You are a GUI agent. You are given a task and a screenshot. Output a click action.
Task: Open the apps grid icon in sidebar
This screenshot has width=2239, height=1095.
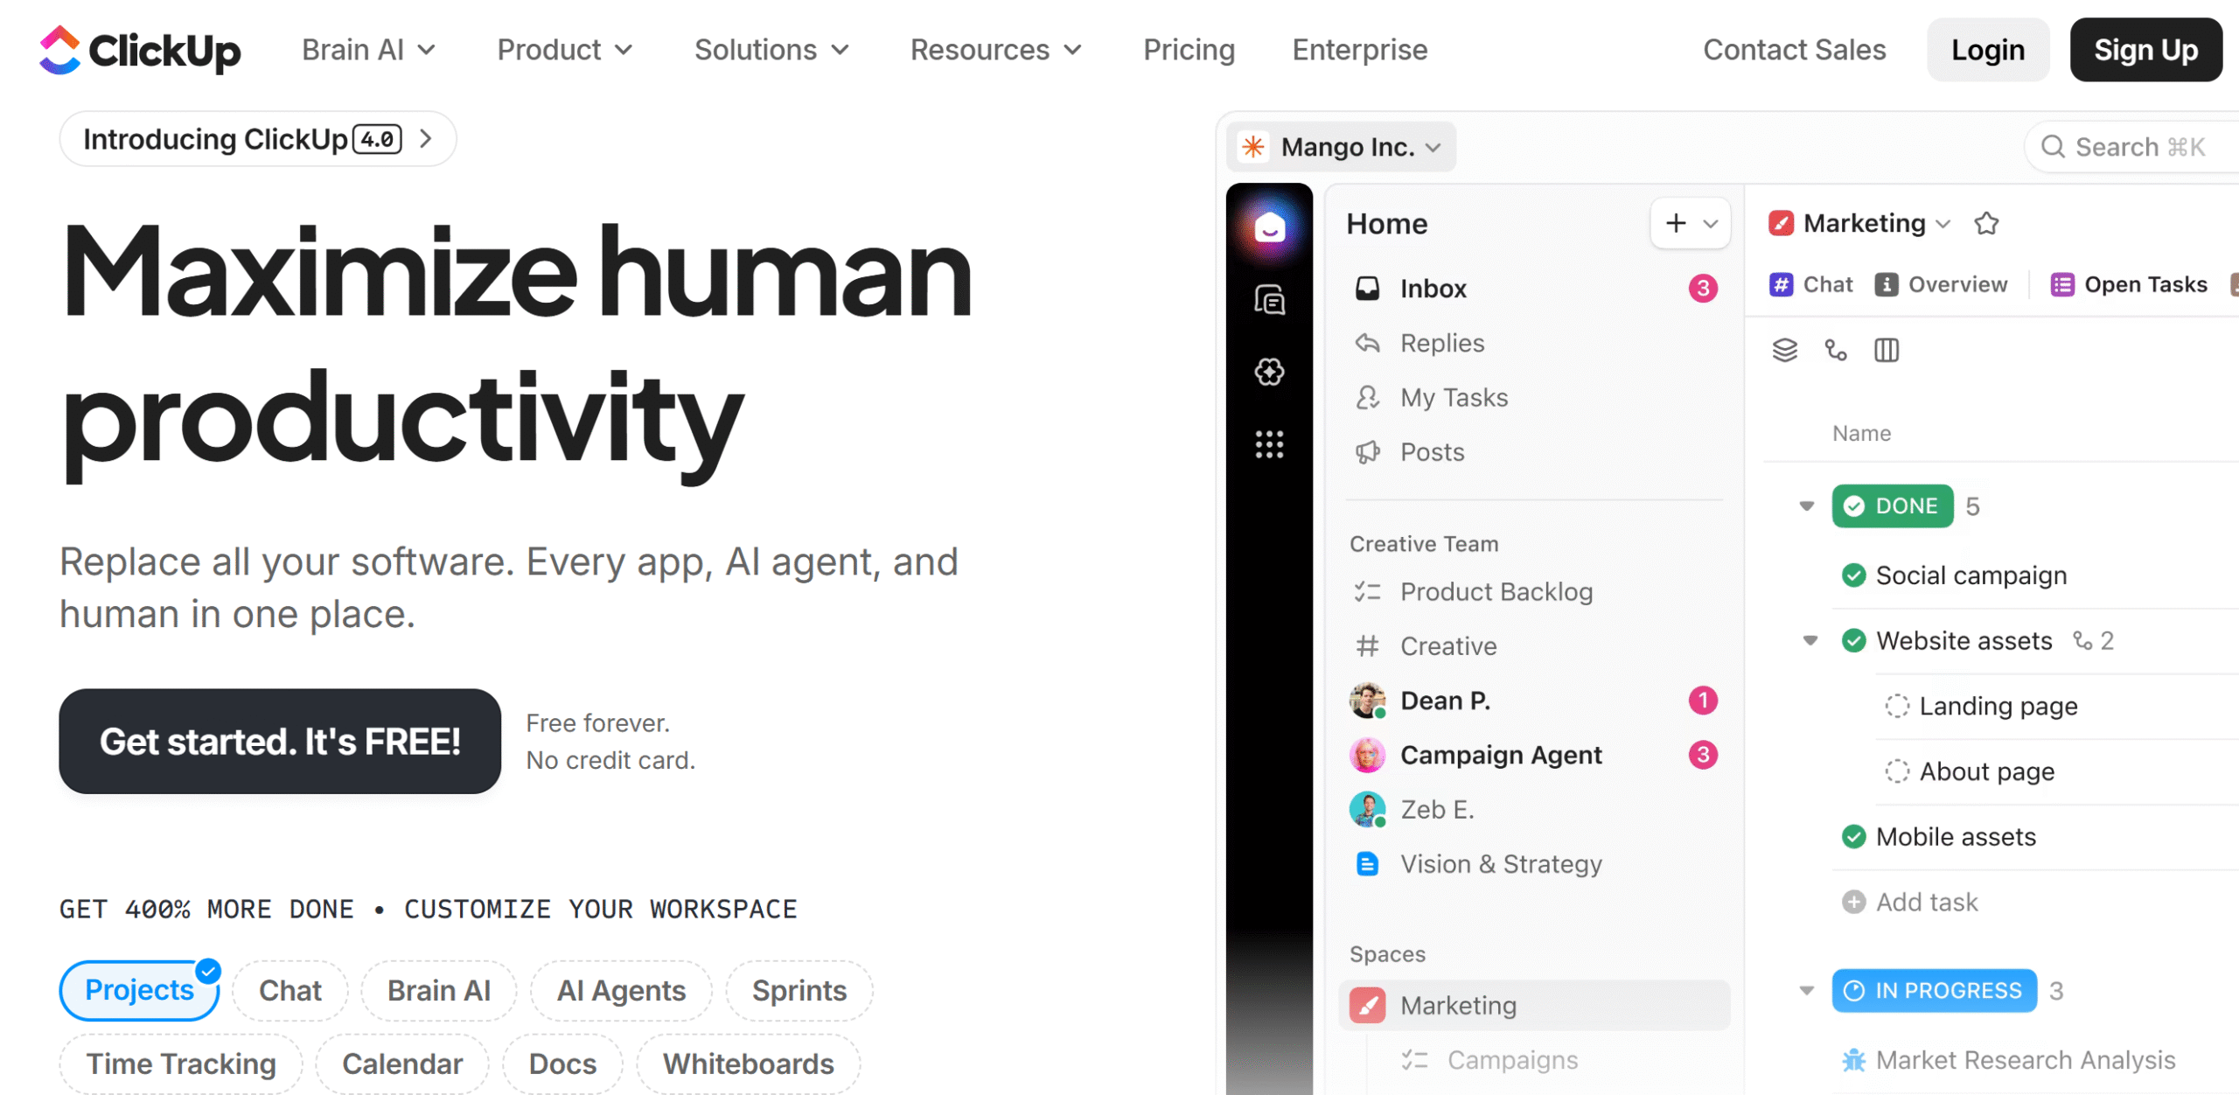click(1269, 444)
